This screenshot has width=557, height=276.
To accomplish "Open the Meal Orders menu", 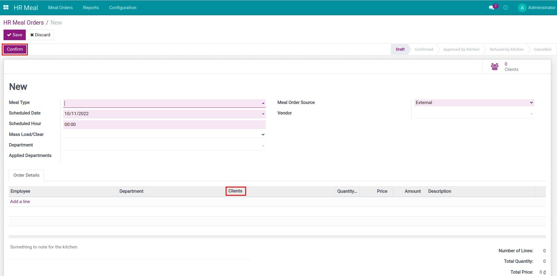I will pyautogui.click(x=60, y=8).
